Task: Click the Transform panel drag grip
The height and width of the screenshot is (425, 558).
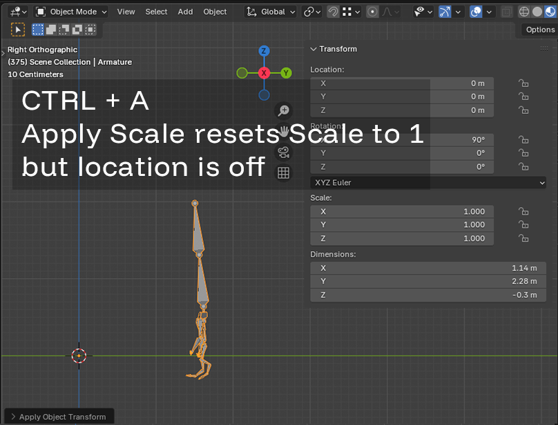Action: (x=543, y=49)
